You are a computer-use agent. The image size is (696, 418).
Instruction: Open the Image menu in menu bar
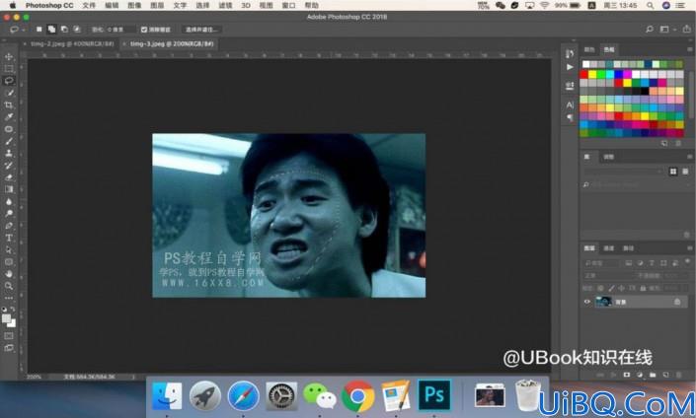pyautogui.click(x=134, y=5)
